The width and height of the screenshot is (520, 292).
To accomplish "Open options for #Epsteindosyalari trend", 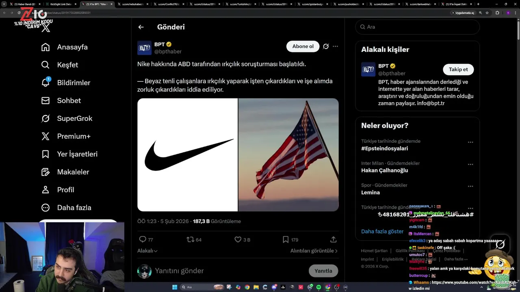I will pos(470,142).
